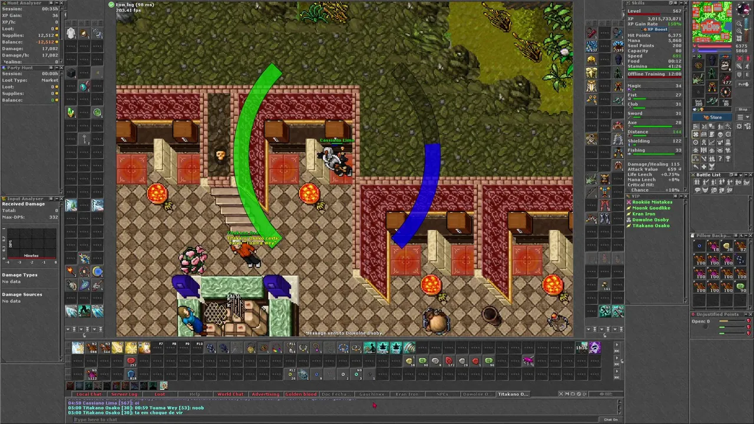The image size is (754, 424).
Task: Open the NPCs chat tab
Action: tap(442, 394)
